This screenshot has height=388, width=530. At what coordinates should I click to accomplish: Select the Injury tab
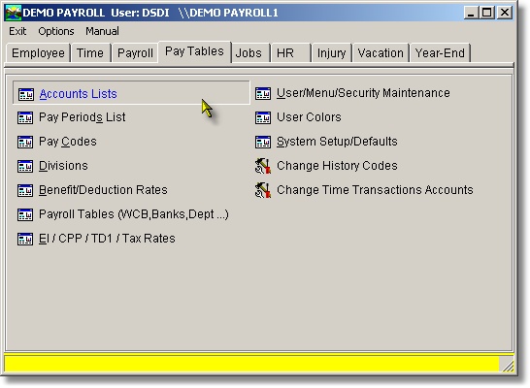(x=331, y=53)
